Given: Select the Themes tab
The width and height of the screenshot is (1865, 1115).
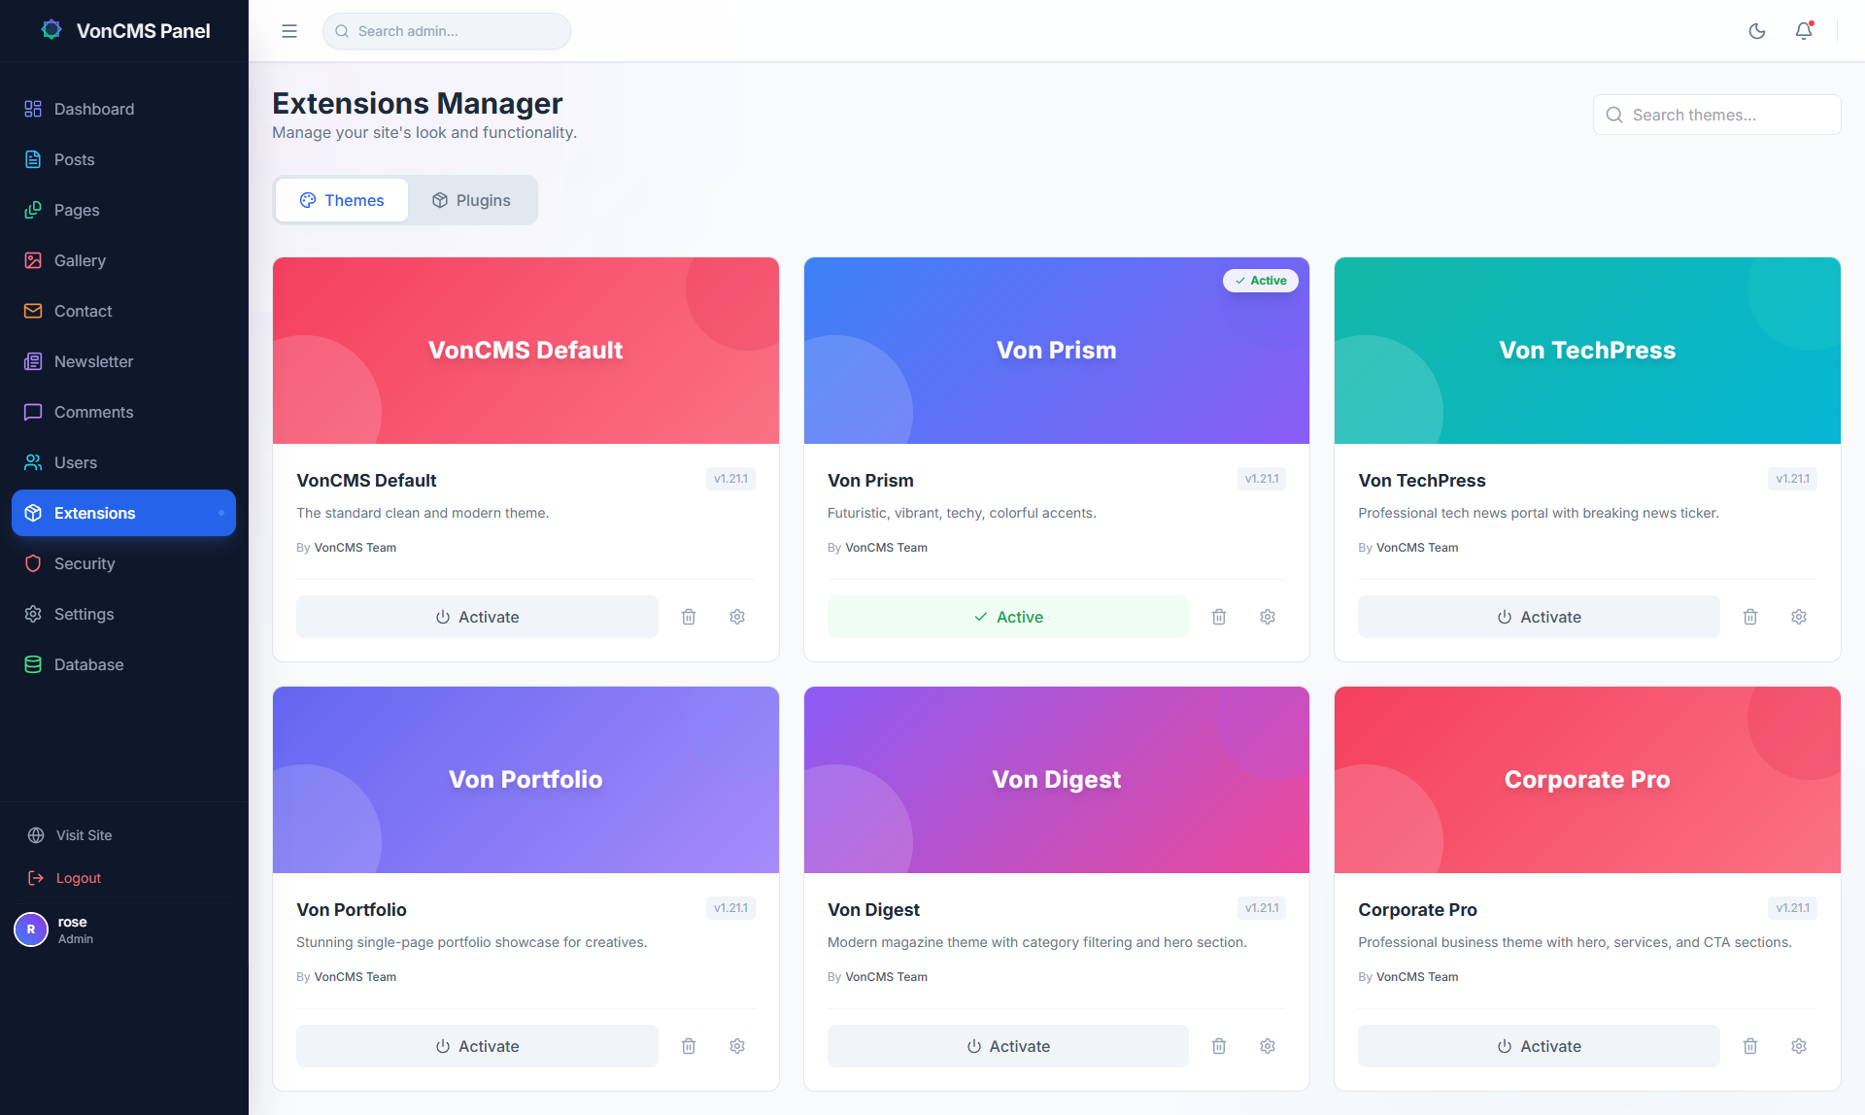Looking at the screenshot, I should [x=341, y=200].
